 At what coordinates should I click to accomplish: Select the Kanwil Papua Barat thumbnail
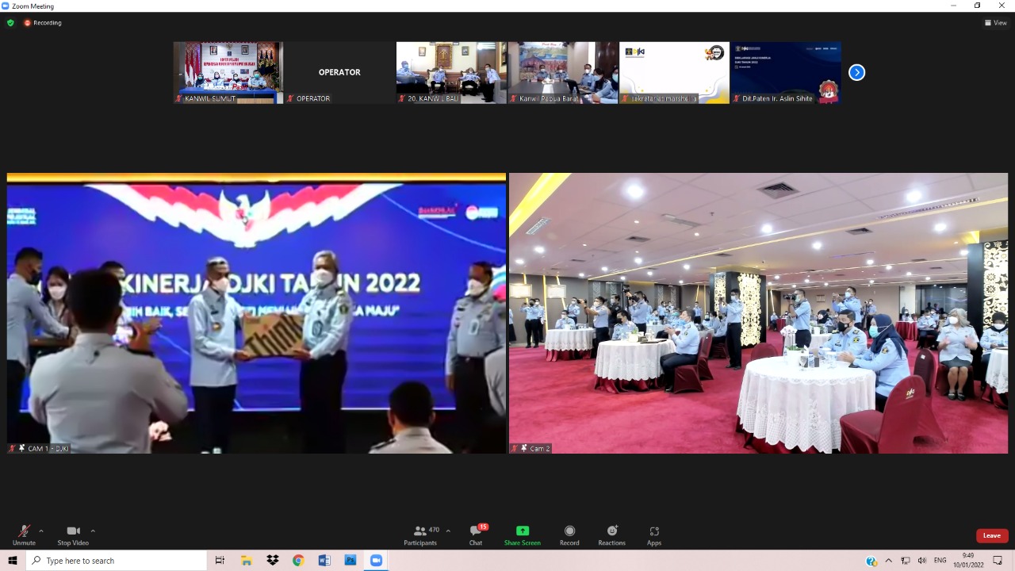[x=562, y=72]
